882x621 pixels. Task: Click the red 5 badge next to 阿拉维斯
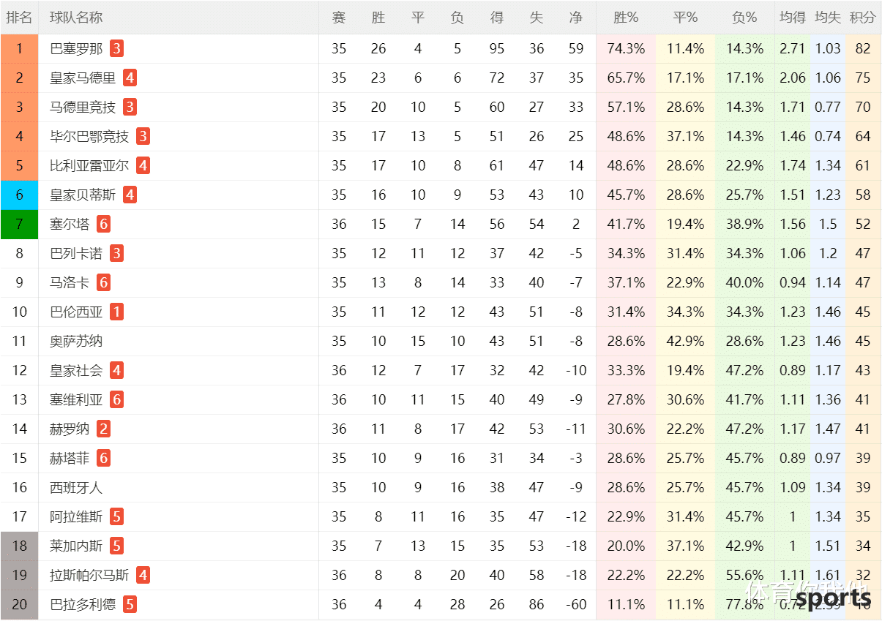click(116, 517)
